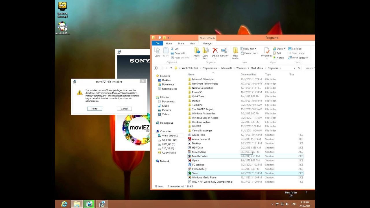
Task: Expand the address bar history dropdown
Action: coord(294,68)
